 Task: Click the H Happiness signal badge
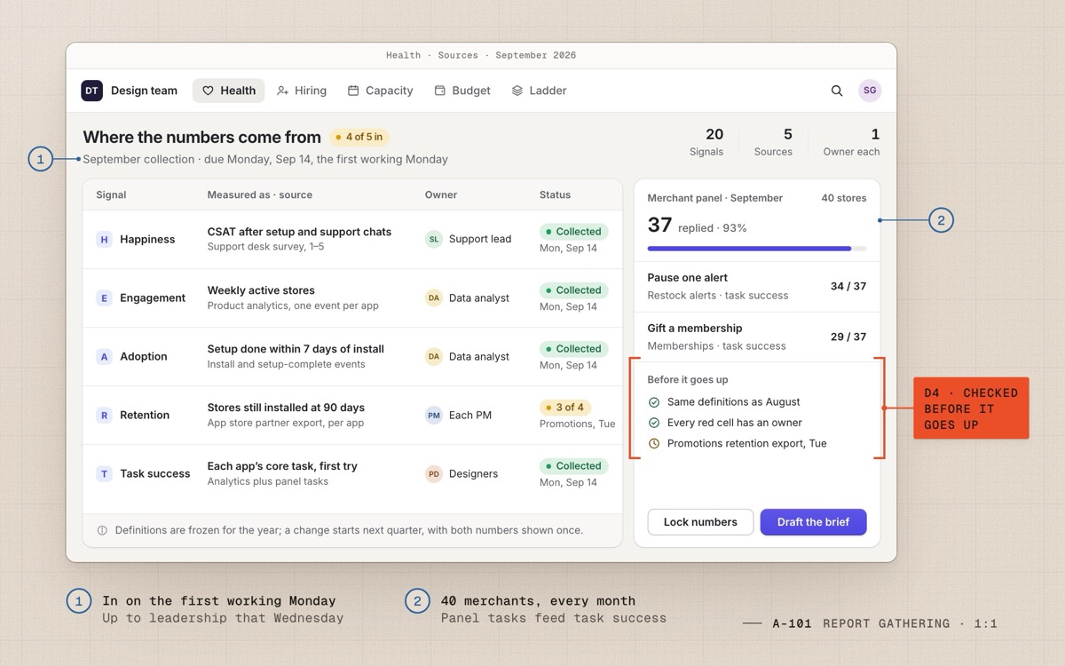[104, 239]
